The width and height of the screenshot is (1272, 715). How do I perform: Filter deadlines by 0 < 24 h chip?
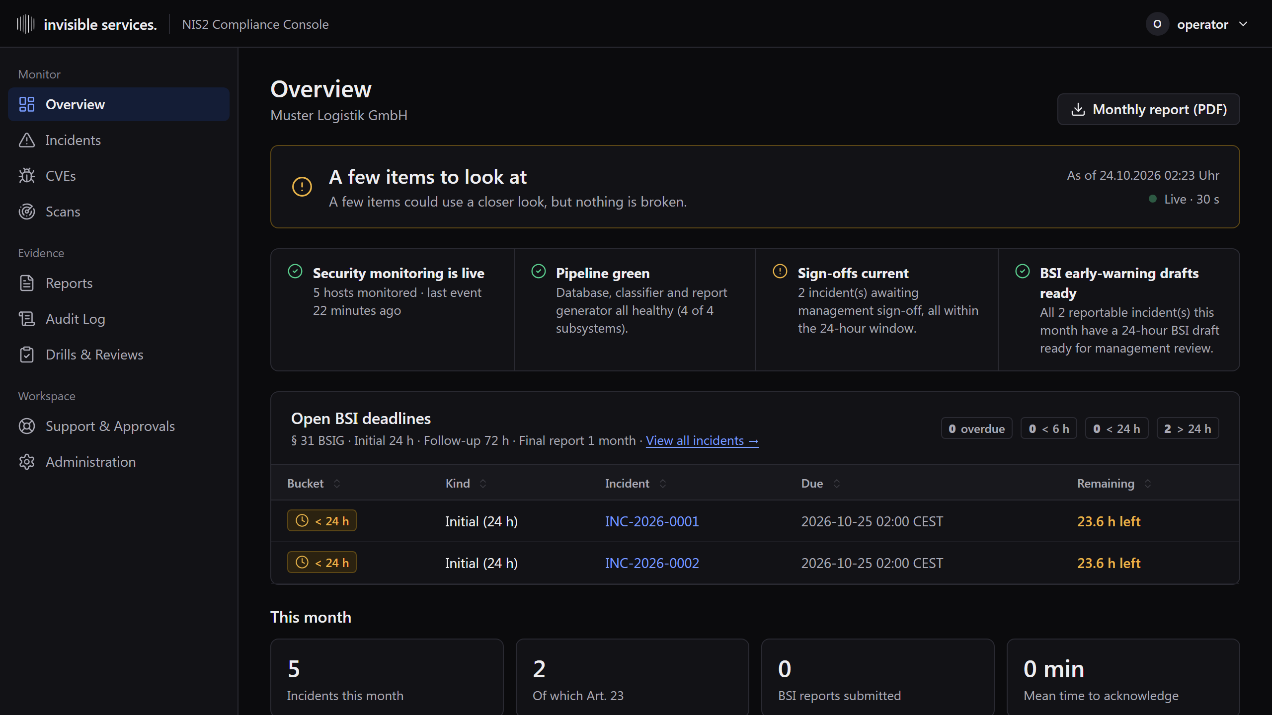tap(1116, 429)
